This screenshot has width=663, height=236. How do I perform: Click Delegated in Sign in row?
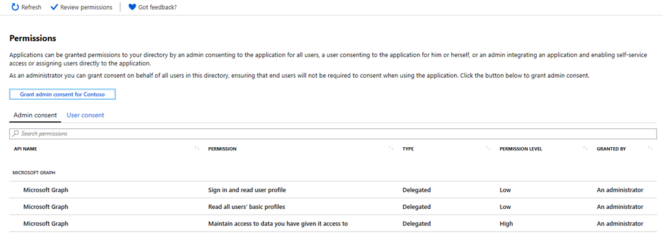click(416, 190)
